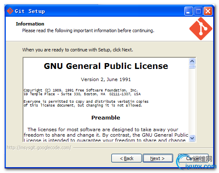
Task: Click the Copyright 1989, 1991 line
Action: [81, 90]
